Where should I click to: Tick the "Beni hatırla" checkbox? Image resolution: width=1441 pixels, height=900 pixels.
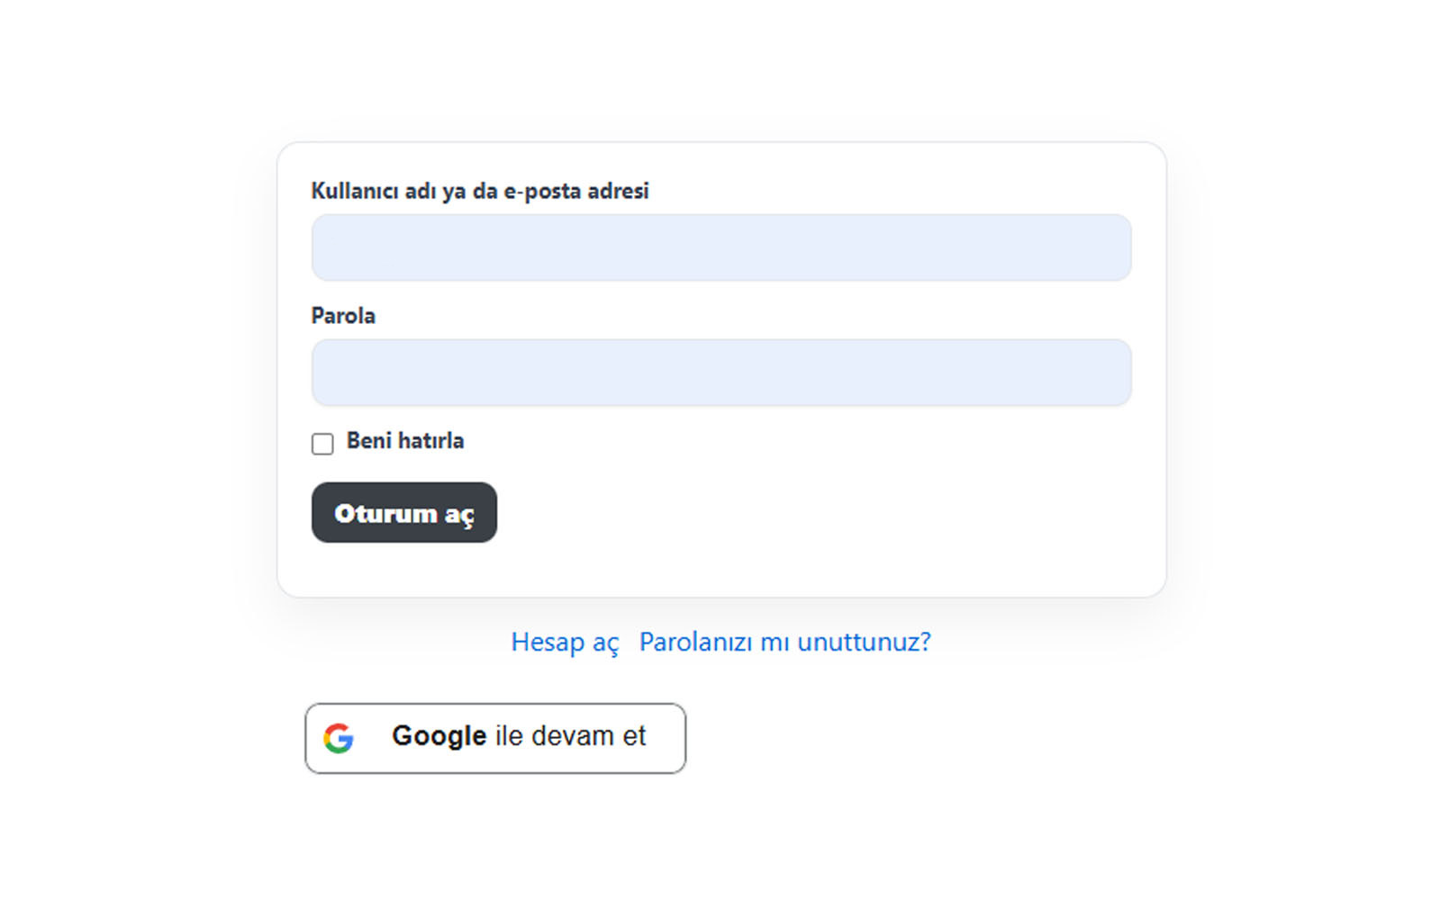tap(322, 444)
